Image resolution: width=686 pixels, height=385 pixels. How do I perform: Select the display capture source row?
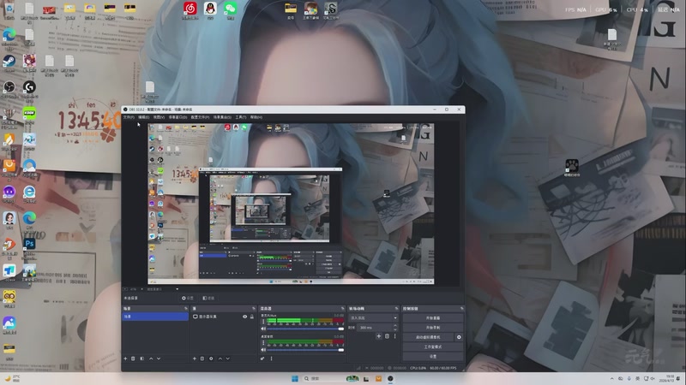(x=224, y=317)
